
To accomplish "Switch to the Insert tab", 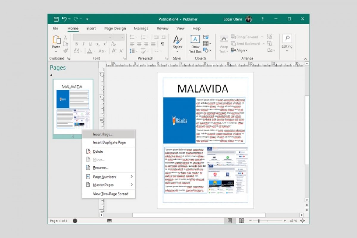I will [91, 29].
